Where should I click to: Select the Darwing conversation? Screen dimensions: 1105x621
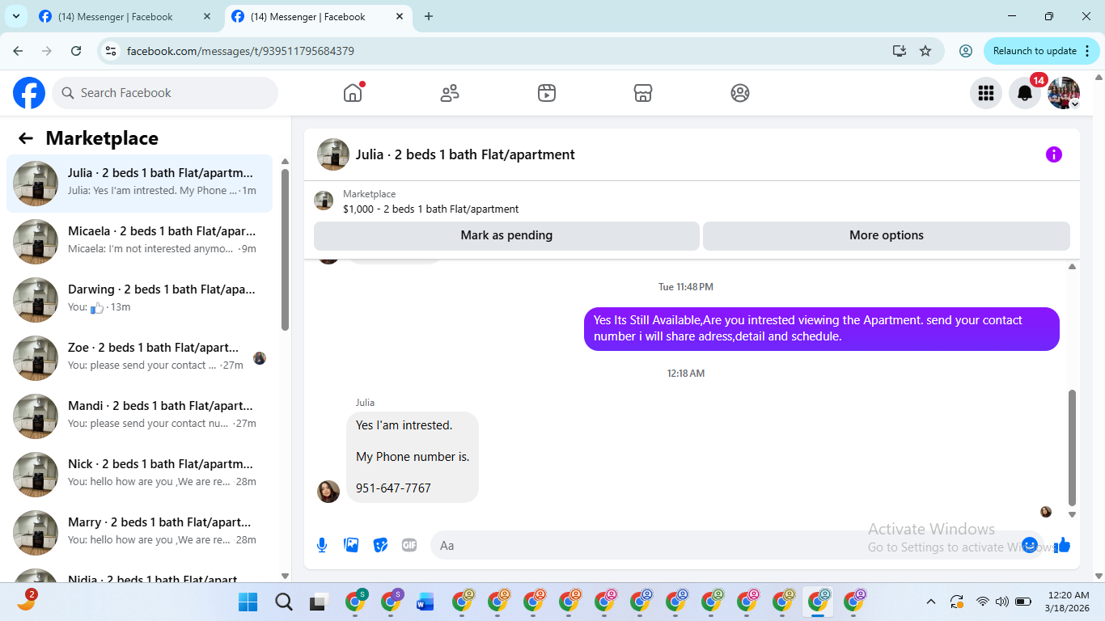pyautogui.click(x=139, y=300)
